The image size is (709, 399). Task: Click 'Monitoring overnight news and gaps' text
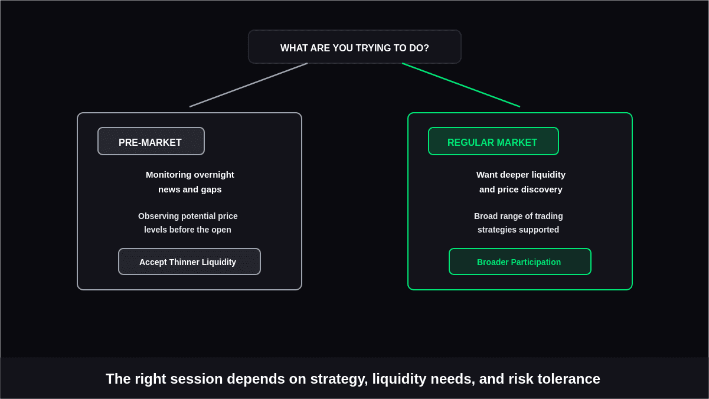pyautogui.click(x=189, y=182)
